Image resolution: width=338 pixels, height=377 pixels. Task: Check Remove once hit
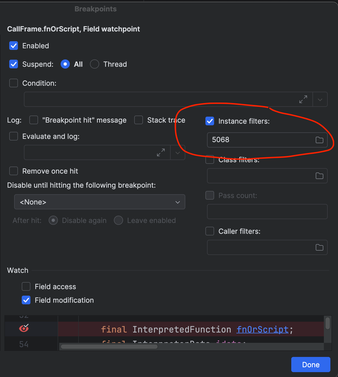coord(14,171)
